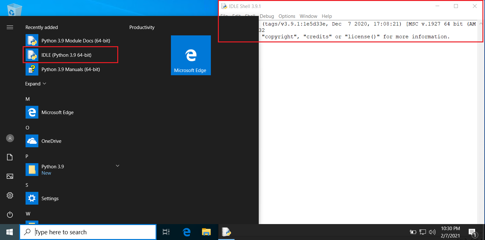Open the Python 3.9 folder entry
The width and height of the screenshot is (485, 240).
click(72, 170)
